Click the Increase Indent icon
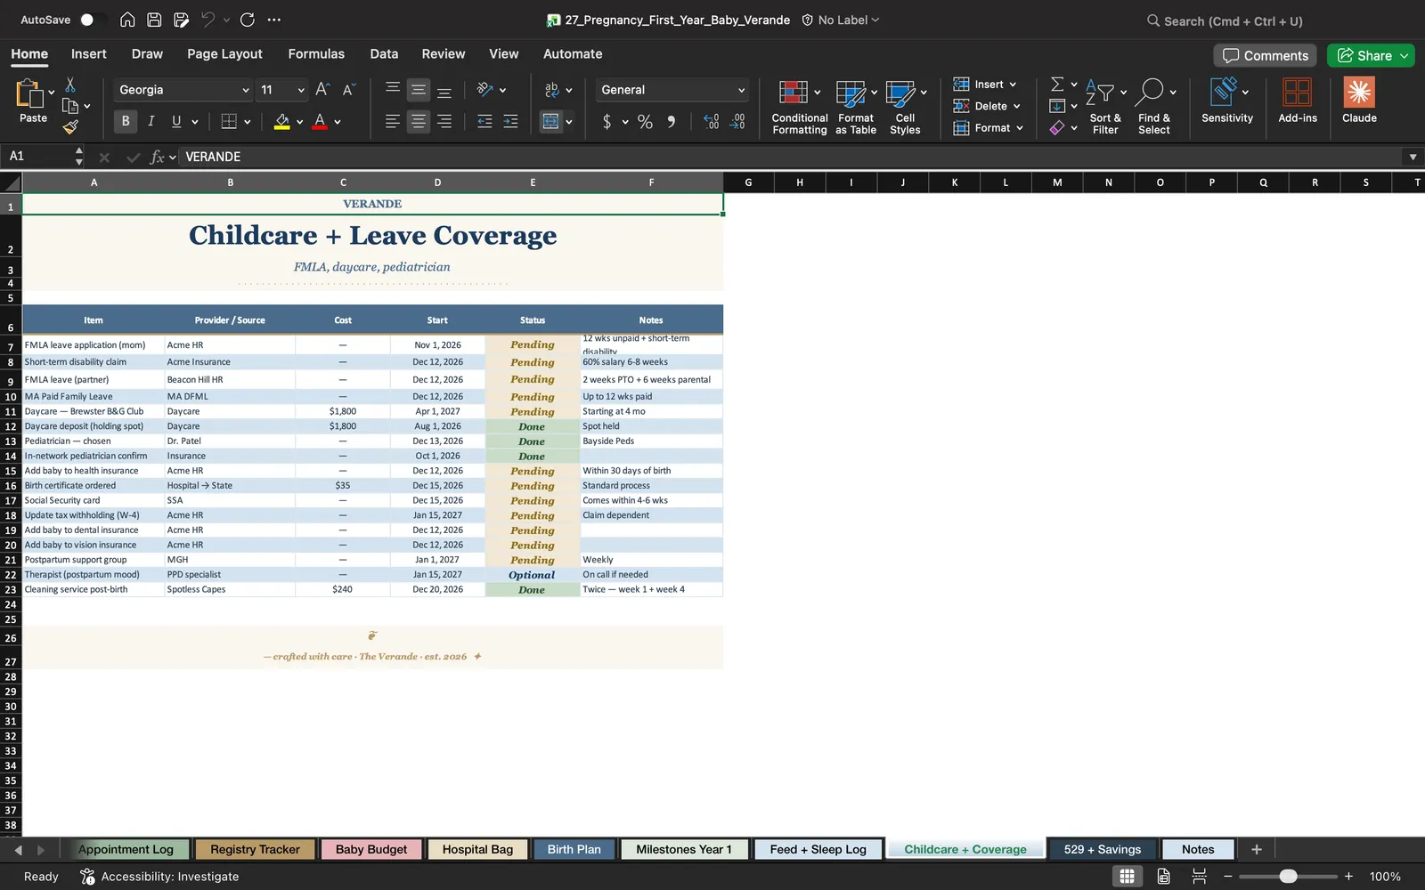 click(510, 121)
